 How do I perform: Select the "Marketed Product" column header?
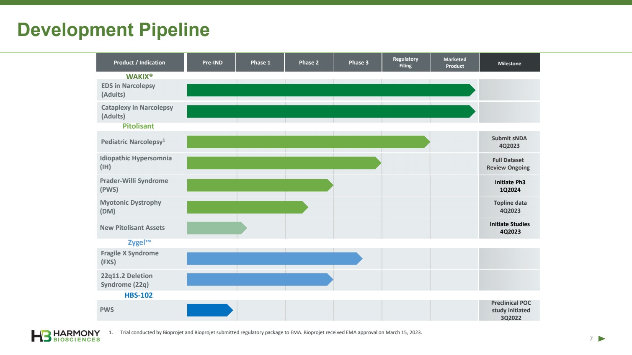pyautogui.click(x=455, y=62)
